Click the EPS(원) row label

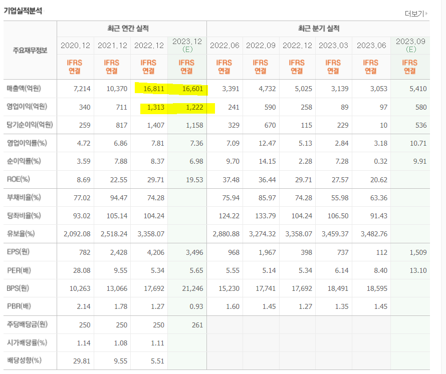[x=18, y=252]
